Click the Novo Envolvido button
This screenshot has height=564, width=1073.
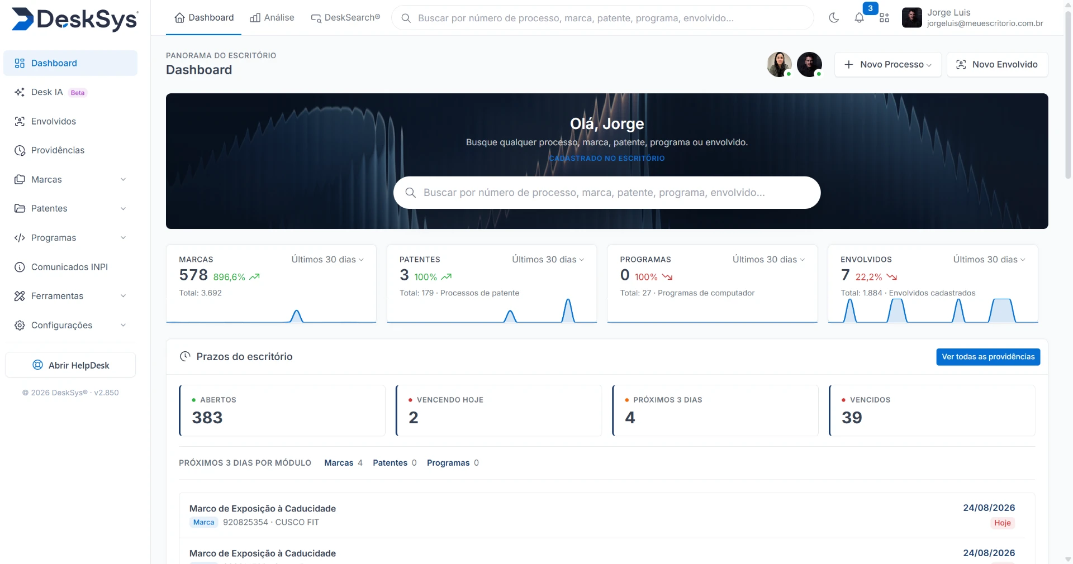click(997, 65)
